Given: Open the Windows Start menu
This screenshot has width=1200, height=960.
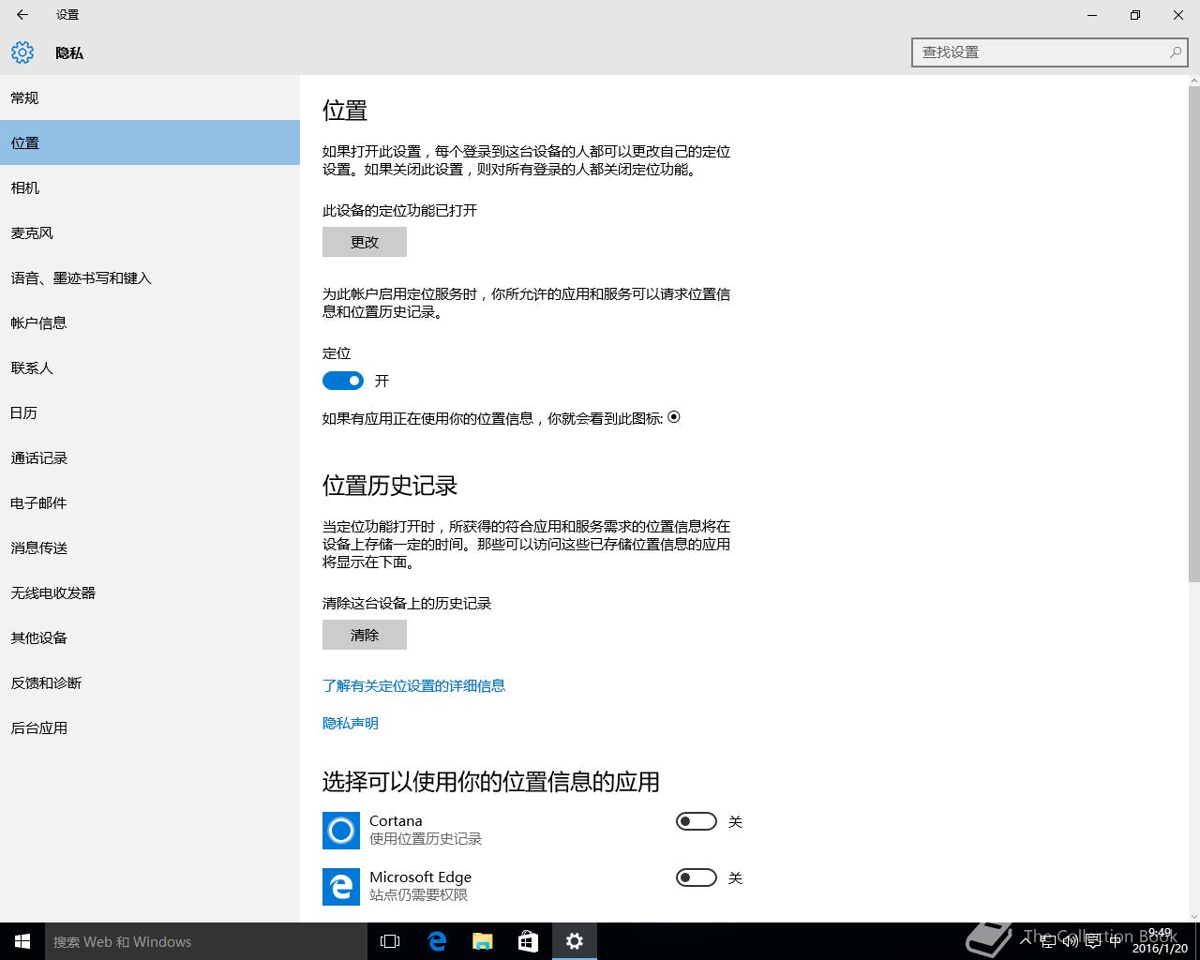Looking at the screenshot, I should (22, 941).
